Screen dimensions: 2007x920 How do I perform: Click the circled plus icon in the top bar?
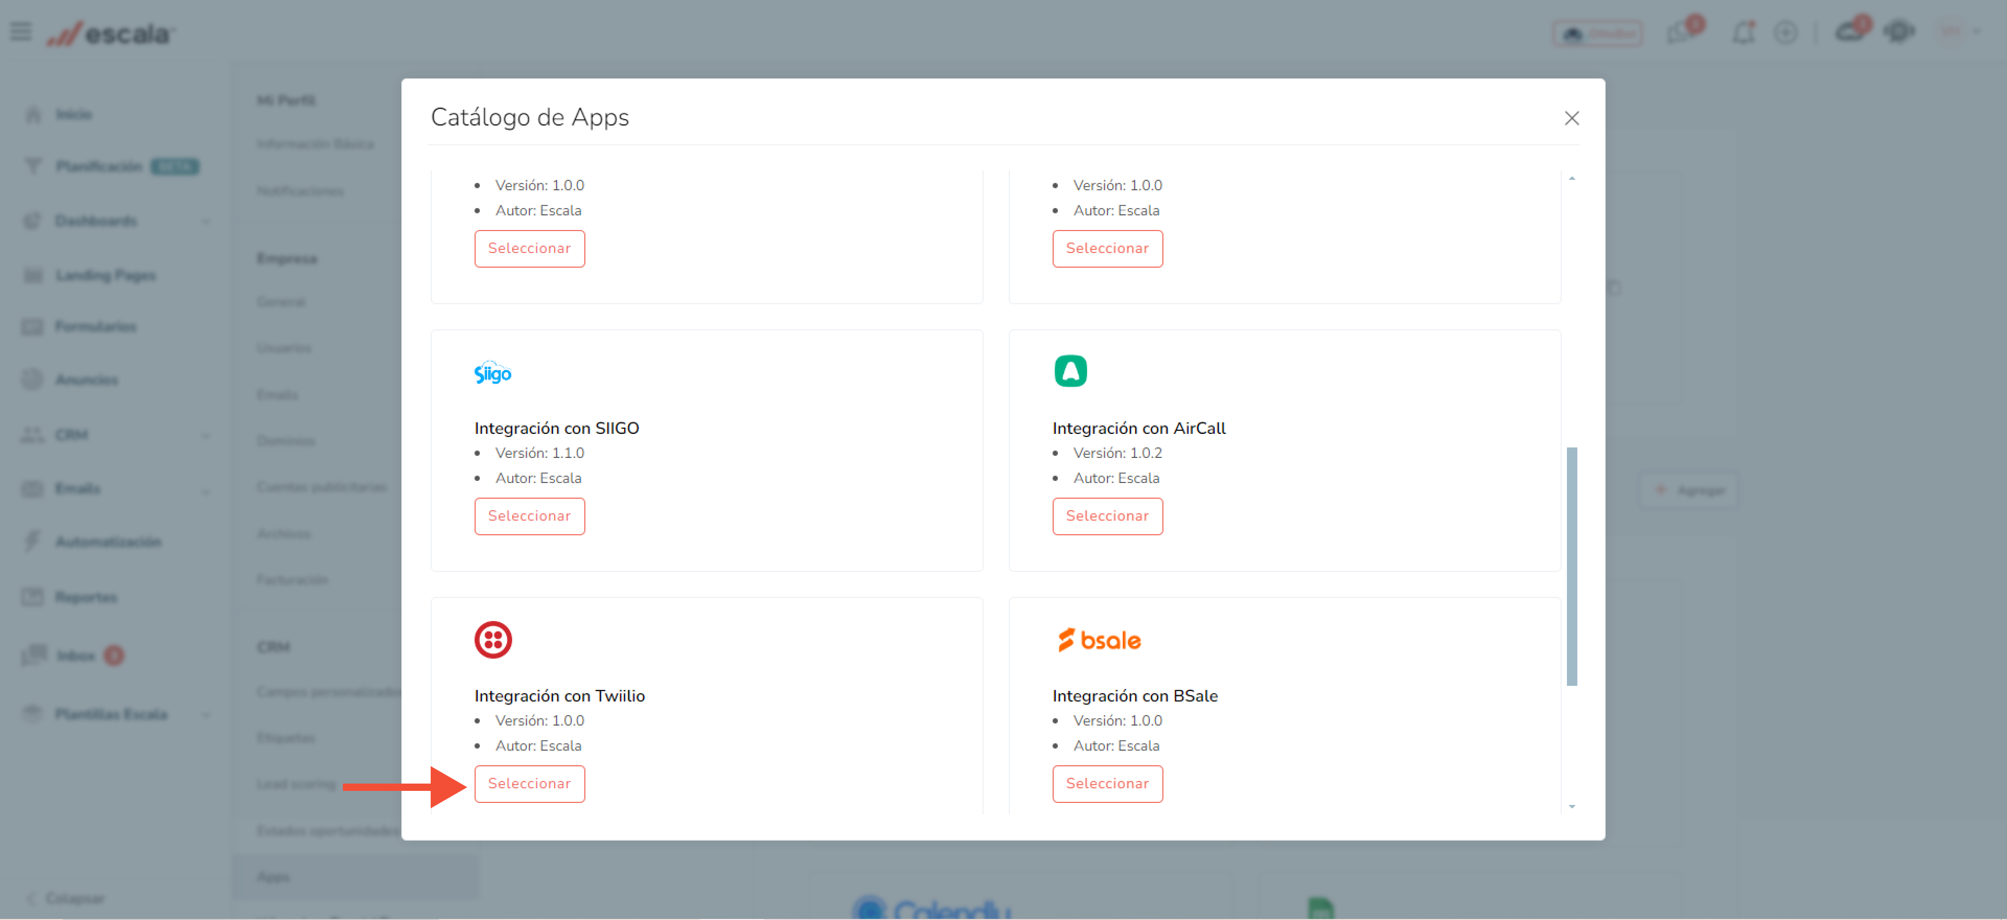1786,33
